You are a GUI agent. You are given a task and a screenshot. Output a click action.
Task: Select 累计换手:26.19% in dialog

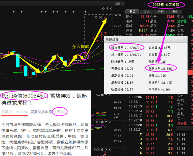click(160, 83)
